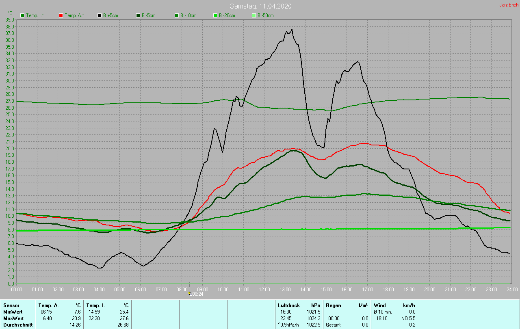Image resolution: width=520 pixels, height=329 pixels.
Task: Pick the bright green B -20cm swatch
Action: (x=215, y=15)
